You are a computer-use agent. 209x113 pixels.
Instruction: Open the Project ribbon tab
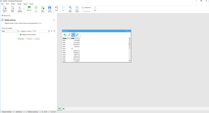coord(13,4)
